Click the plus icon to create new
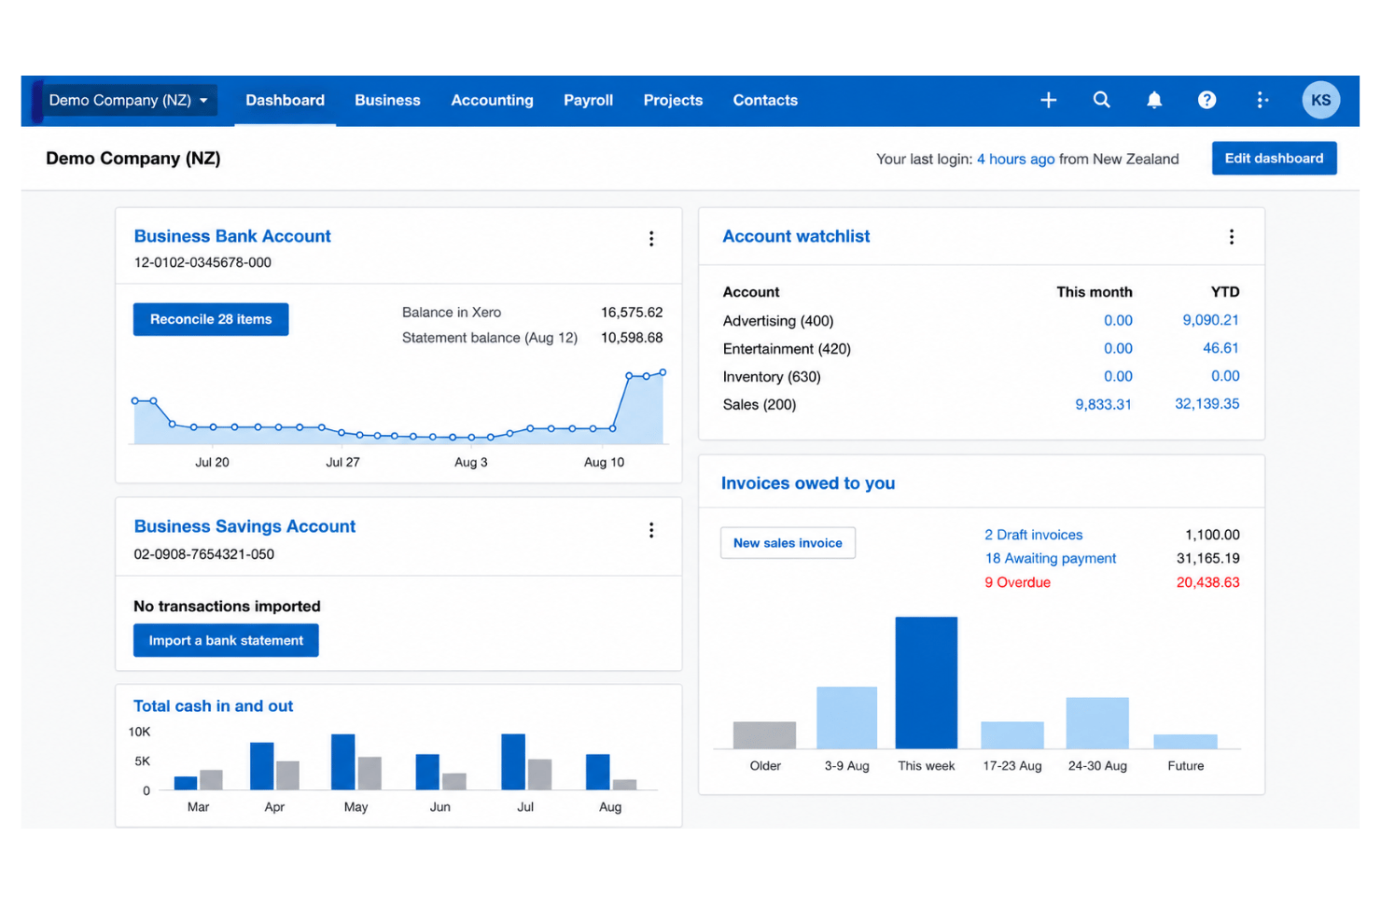This screenshot has width=1381, height=921. [x=1049, y=100]
